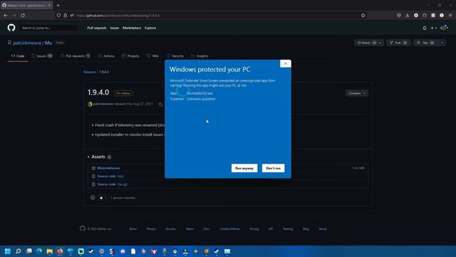Add a reaction with smiley icon
456x257 pixels.
[x=93, y=198]
